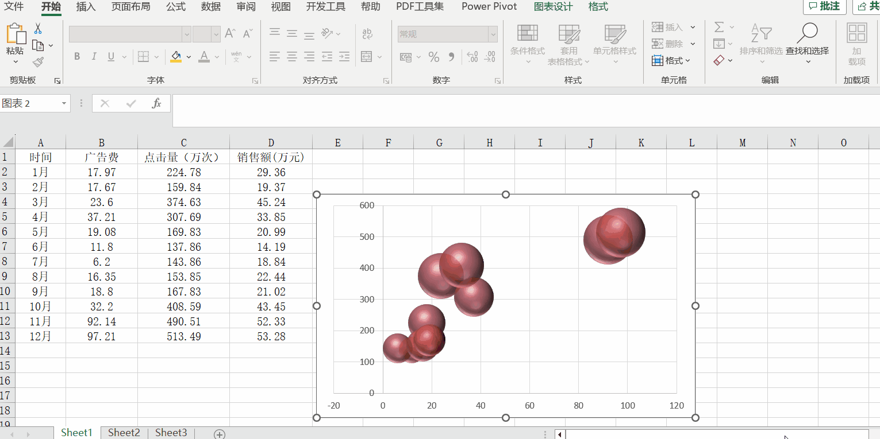Open the number format dropdown
This screenshot has width=880, height=439.
[x=493, y=34]
